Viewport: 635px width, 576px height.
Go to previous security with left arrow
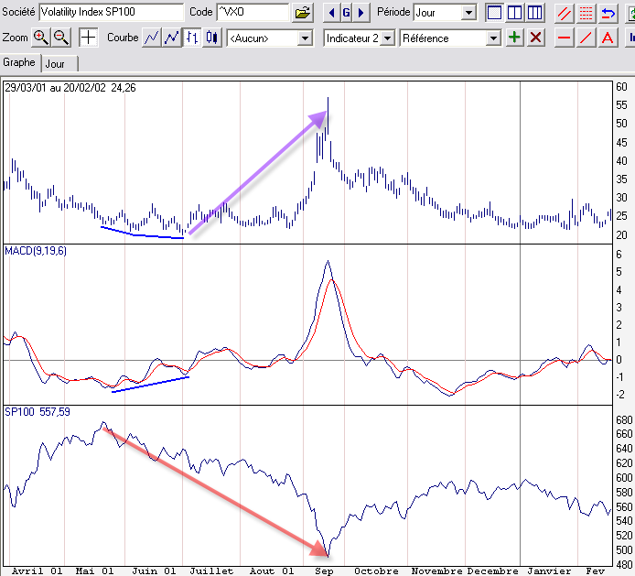(331, 13)
